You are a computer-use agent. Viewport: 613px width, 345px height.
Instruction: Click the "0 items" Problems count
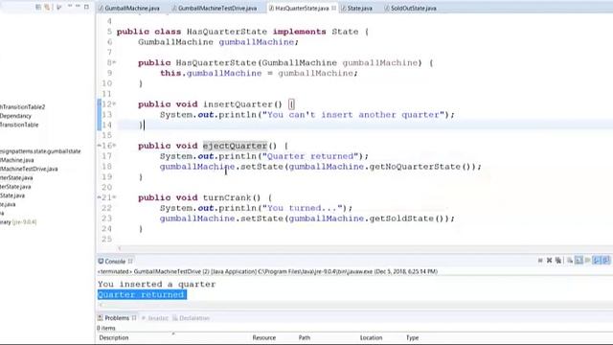tap(106, 328)
